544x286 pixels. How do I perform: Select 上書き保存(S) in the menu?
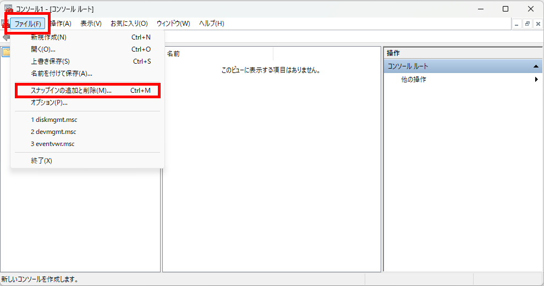tap(50, 61)
